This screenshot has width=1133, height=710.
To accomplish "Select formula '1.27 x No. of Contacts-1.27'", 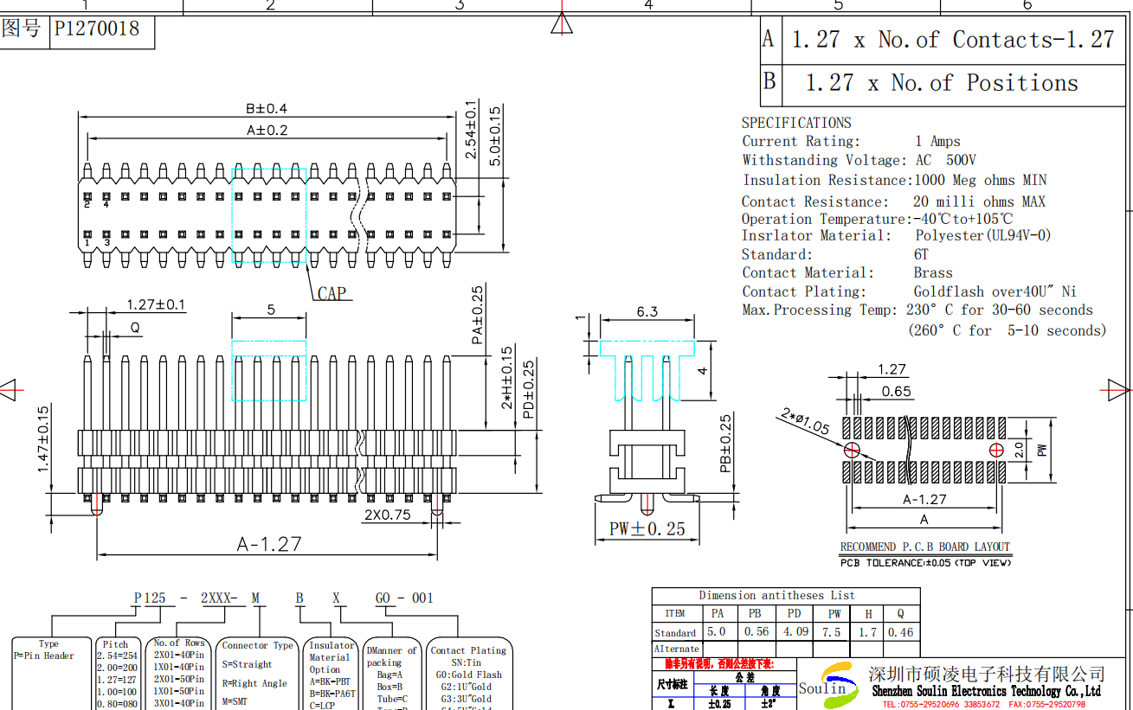I will [953, 40].
